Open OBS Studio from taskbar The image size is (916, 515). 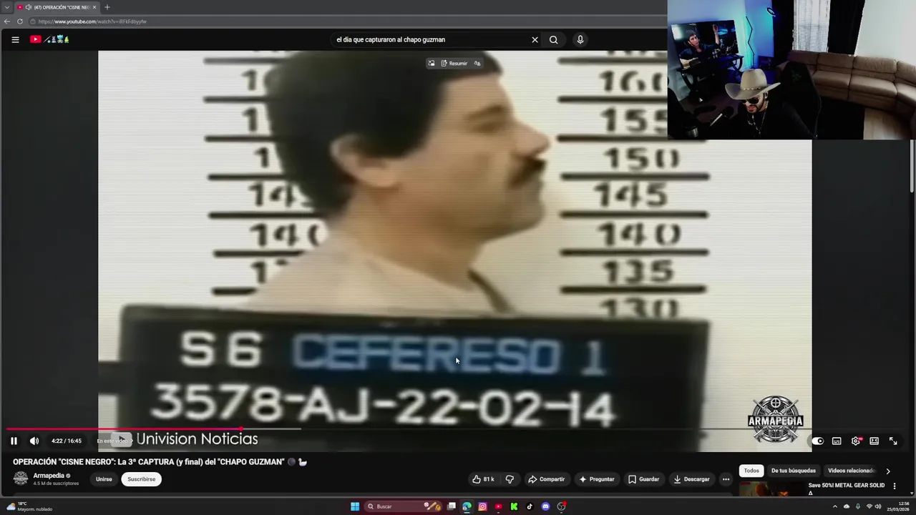(562, 506)
